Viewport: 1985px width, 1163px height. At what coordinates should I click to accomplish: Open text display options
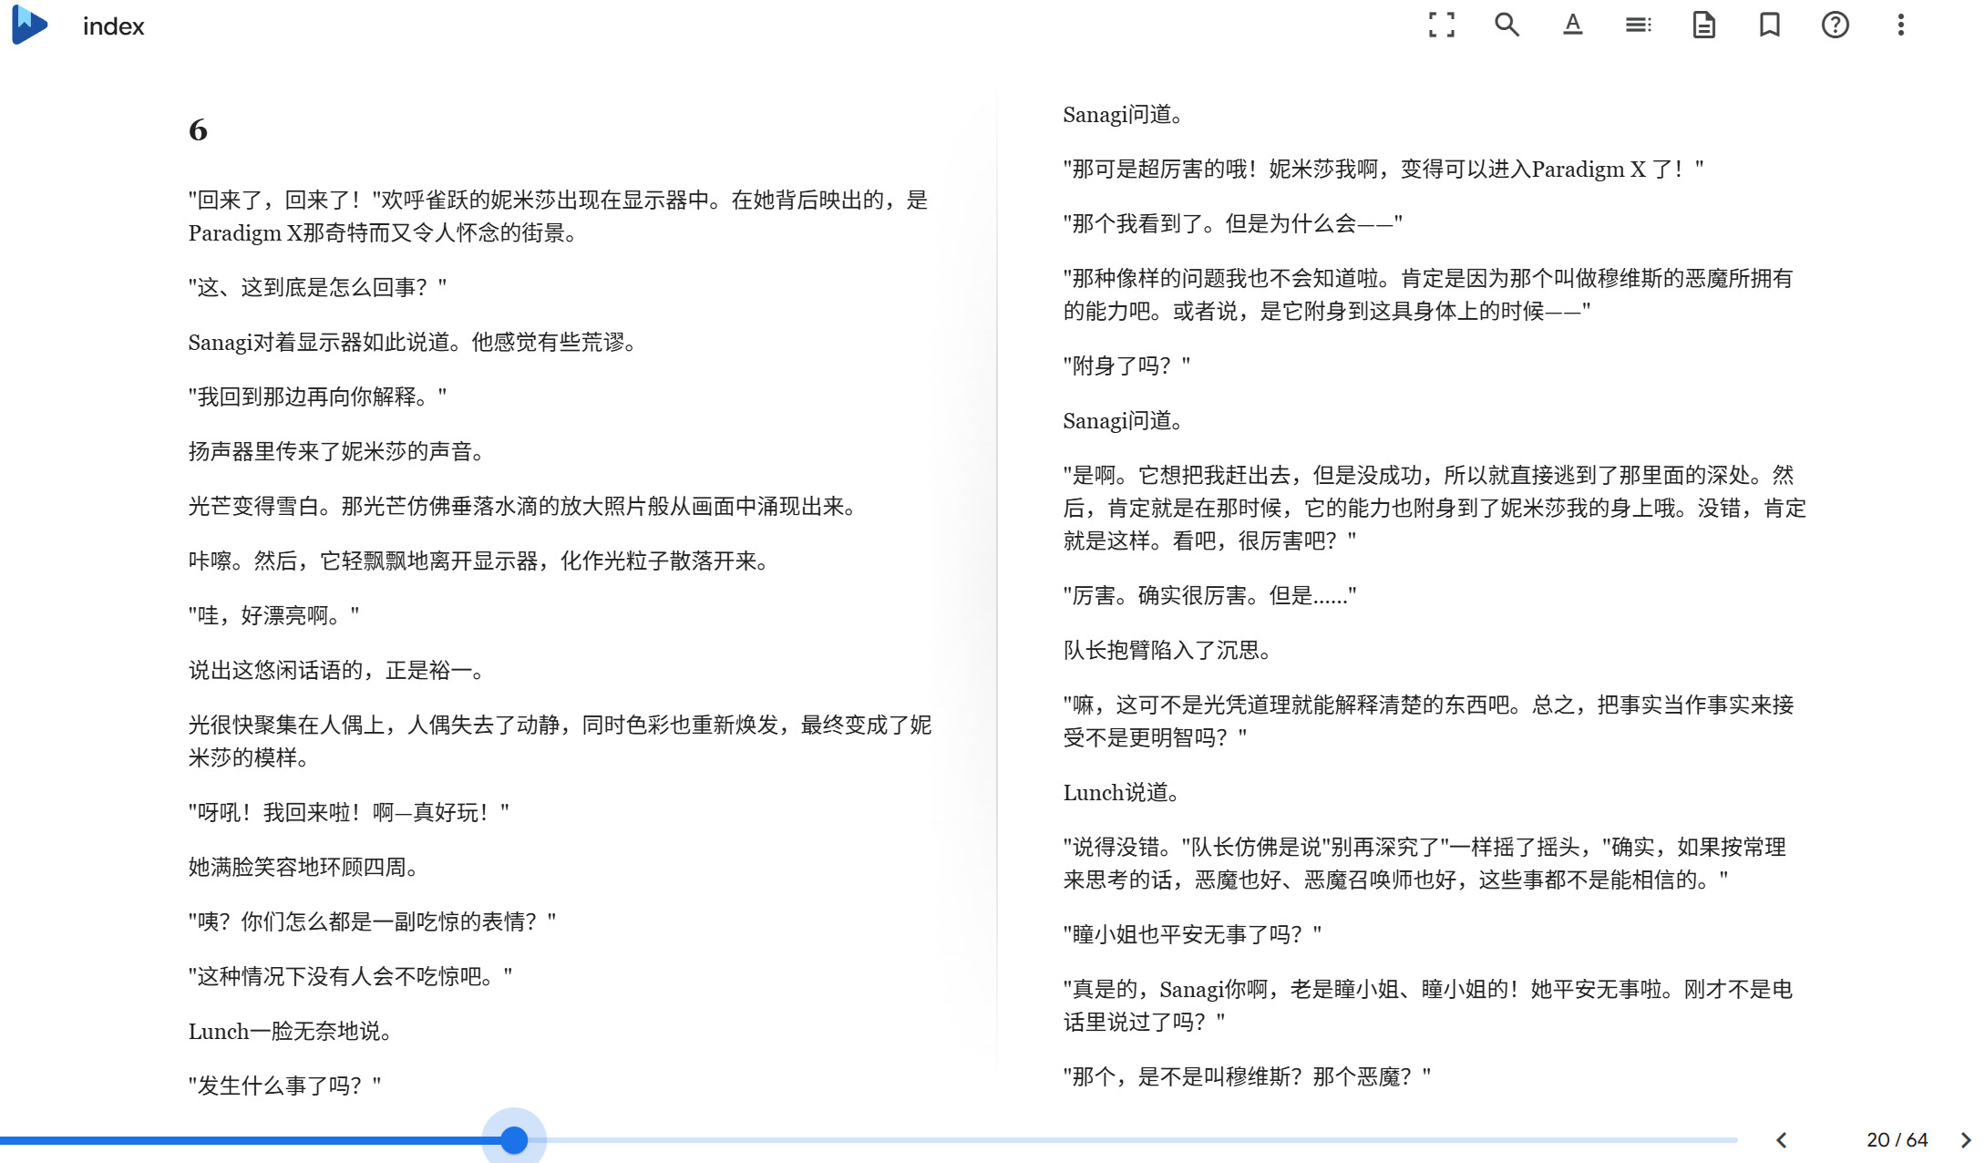1572,25
